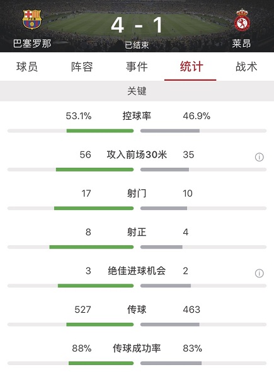Tap the 关键 section header
The image size is (274, 372).
click(x=137, y=91)
